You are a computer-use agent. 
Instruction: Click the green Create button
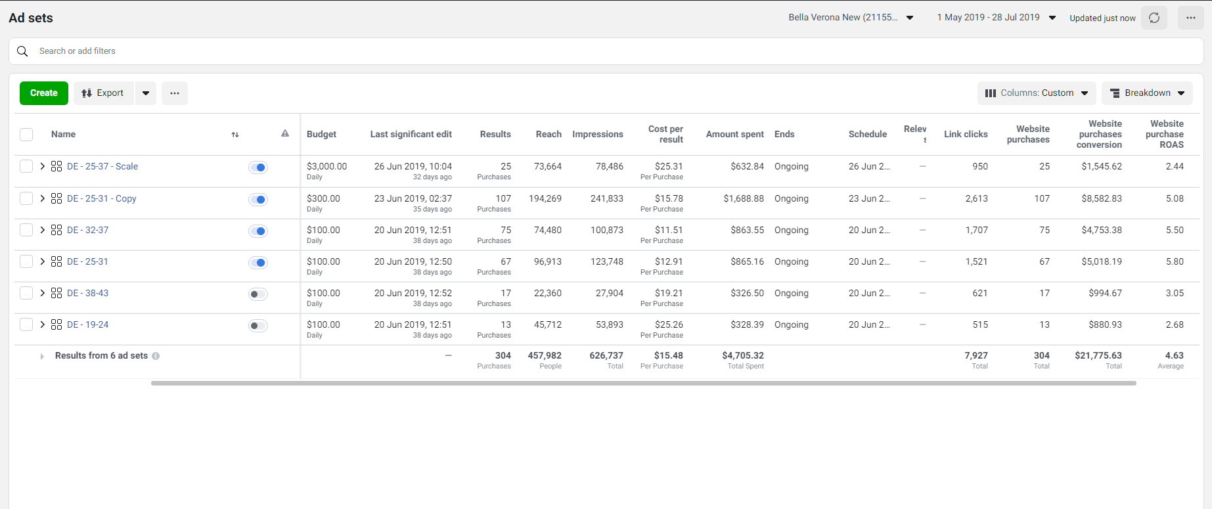(44, 93)
